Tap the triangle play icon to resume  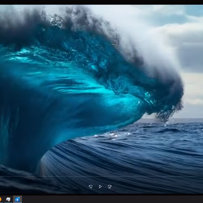tap(100, 187)
